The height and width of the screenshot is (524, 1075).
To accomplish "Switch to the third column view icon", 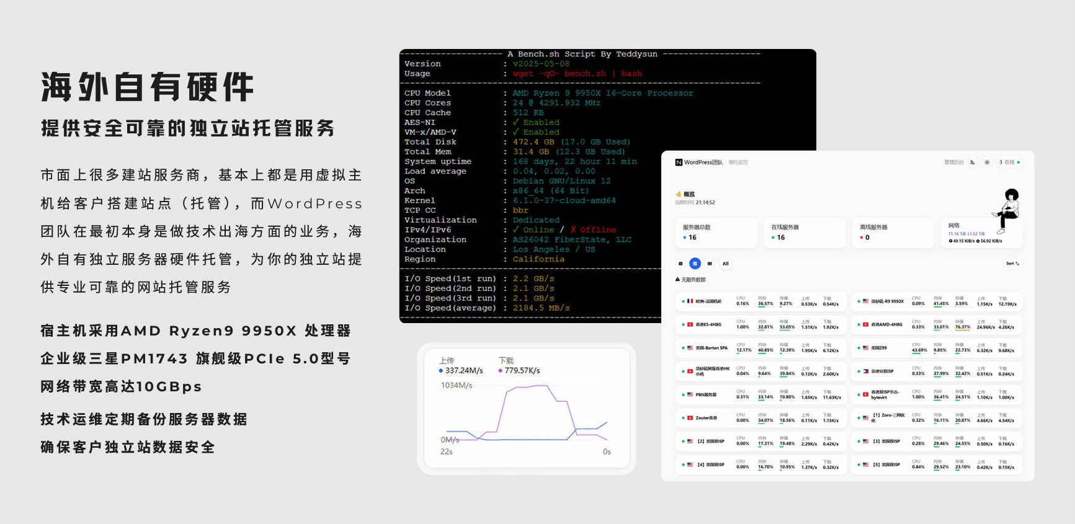I will tap(710, 264).
